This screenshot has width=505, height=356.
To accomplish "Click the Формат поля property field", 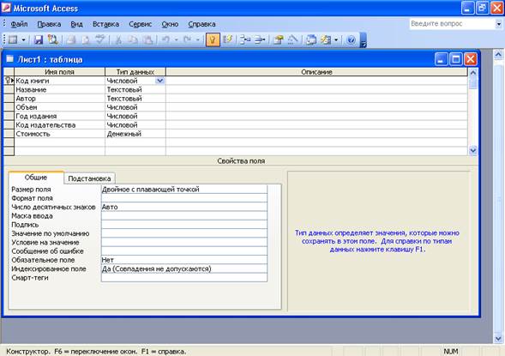I will pos(183,198).
